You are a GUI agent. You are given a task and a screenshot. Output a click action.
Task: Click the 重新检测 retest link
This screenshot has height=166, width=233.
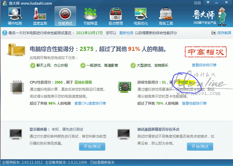(x=126, y=33)
